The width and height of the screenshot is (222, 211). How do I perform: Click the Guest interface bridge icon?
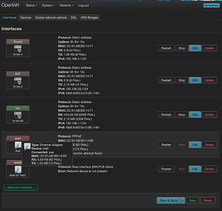[x=18, y=49]
